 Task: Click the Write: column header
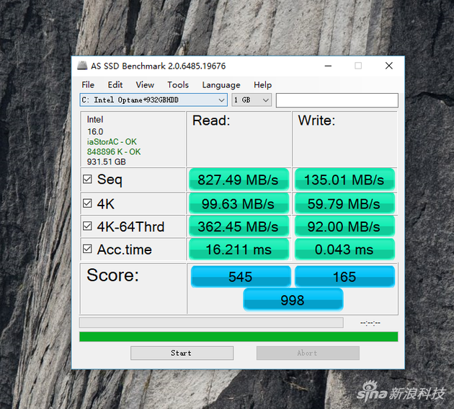[317, 120]
